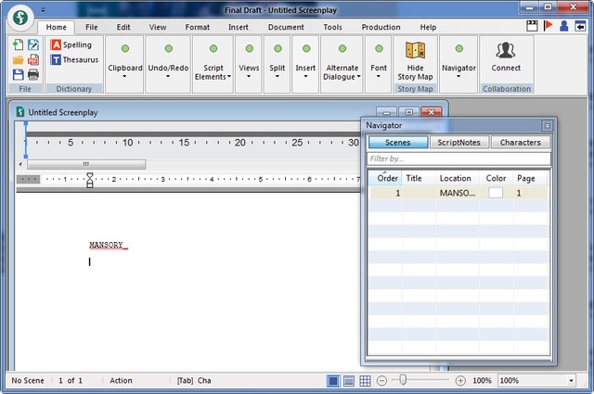Show ScriptNotes in the Navigator

click(458, 143)
